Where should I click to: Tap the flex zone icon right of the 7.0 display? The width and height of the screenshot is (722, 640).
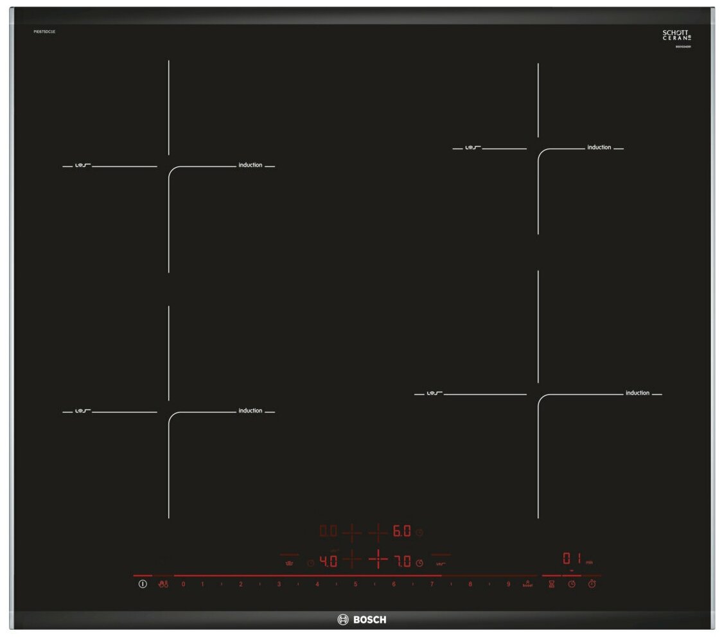point(441,564)
